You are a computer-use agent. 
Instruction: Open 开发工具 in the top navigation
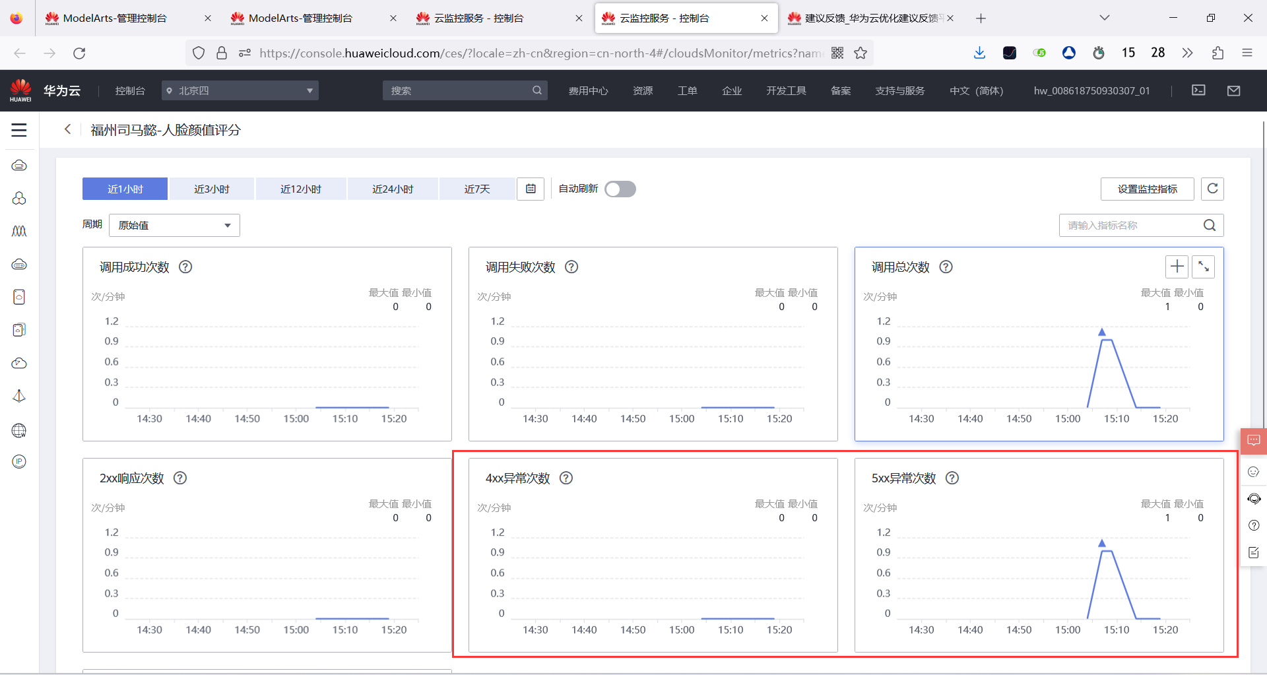(x=786, y=90)
